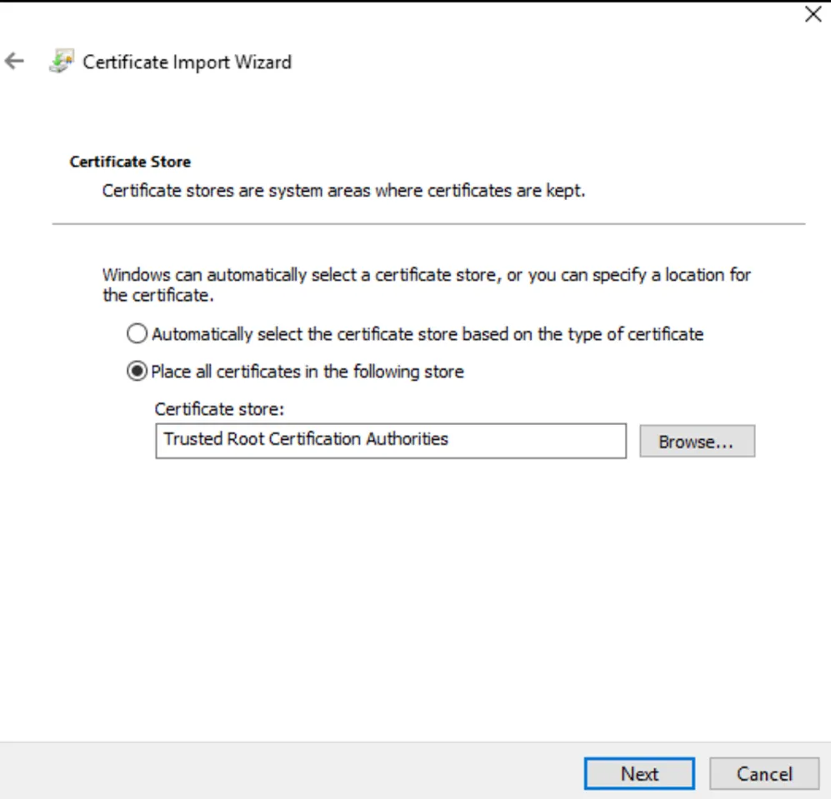
Task: Click the back arrow in the wizard header
Action: pos(14,62)
